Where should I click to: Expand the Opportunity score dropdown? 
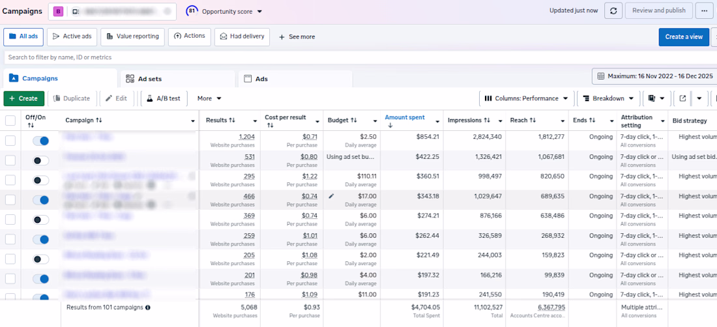click(224, 12)
